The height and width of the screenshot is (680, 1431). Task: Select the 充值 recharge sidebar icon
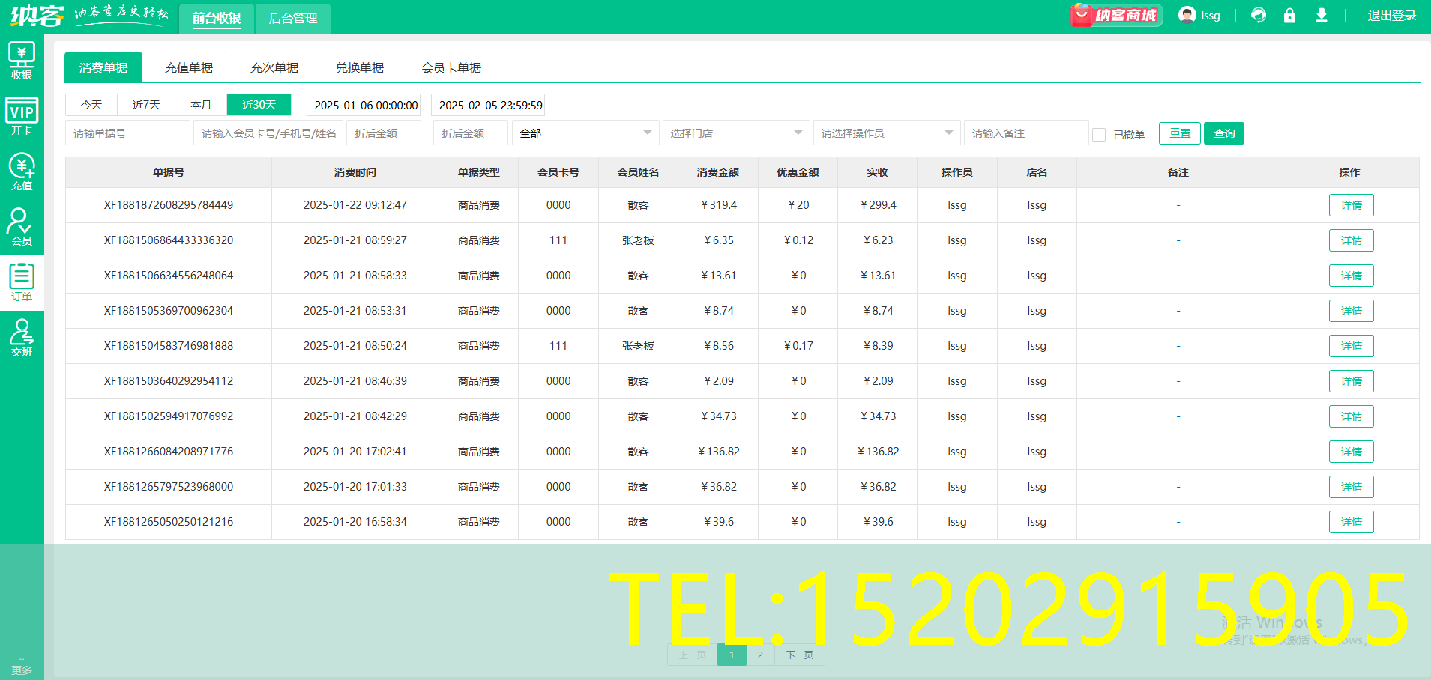click(22, 171)
